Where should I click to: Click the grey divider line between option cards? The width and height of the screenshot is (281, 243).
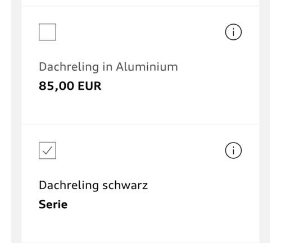(140, 124)
